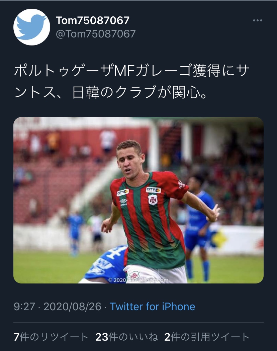This screenshot has width=277, height=351.
Task: Open the attached football player photo
Action: click(138, 200)
